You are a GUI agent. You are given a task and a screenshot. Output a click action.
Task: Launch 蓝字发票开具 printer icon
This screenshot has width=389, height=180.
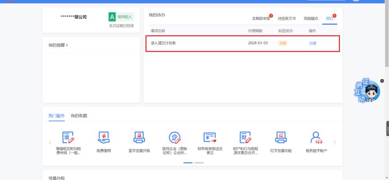[139, 137]
